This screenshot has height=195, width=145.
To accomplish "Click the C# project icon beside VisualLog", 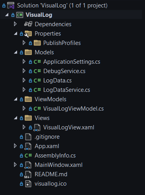I will coord(20,15).
